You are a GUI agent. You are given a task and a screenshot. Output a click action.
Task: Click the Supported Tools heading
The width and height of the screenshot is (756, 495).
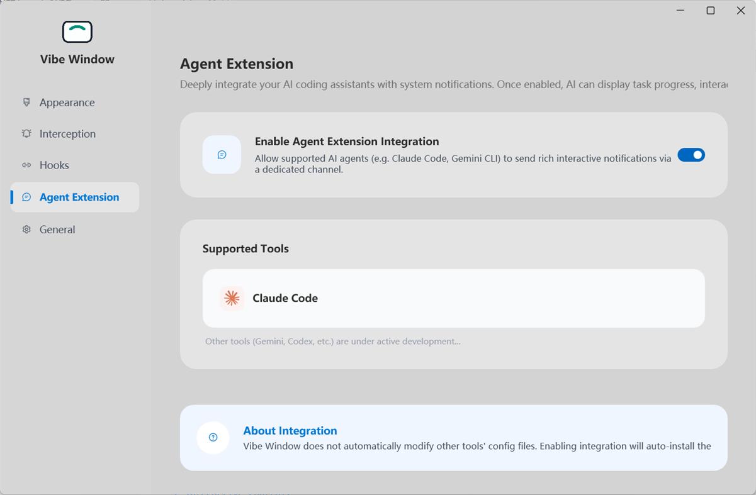tap(245, 248)
